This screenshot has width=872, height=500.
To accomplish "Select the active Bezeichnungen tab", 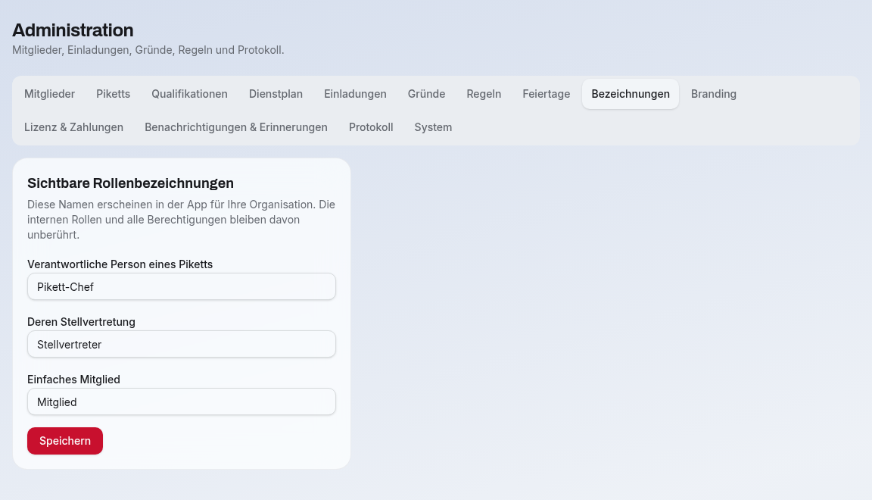I will (631, 94).
